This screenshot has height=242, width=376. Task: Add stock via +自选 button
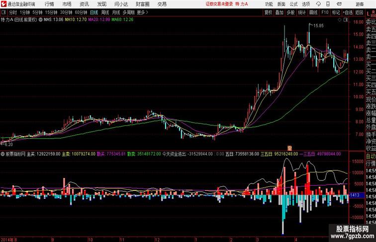tap(348, 12)
